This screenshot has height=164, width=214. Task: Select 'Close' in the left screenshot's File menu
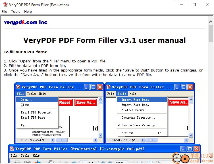[37, 105]
